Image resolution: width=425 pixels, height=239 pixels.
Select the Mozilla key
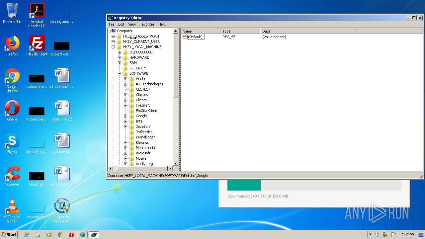click(x=141, y=158)
